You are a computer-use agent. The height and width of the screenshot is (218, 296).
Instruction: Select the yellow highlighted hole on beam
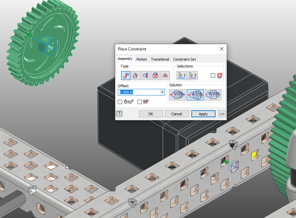point(254,155)
